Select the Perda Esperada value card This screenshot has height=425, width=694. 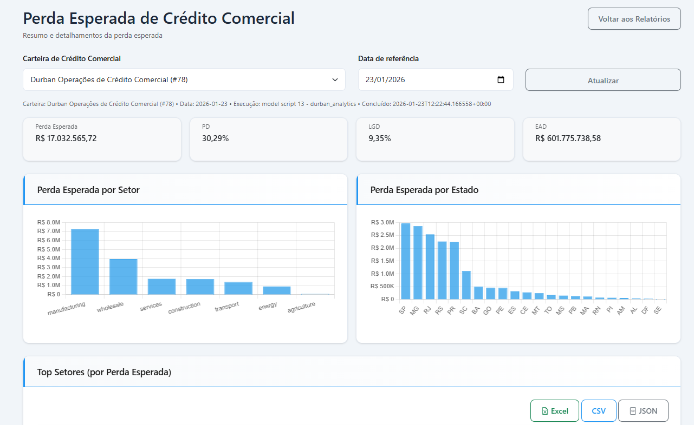(x=102, y=140)
